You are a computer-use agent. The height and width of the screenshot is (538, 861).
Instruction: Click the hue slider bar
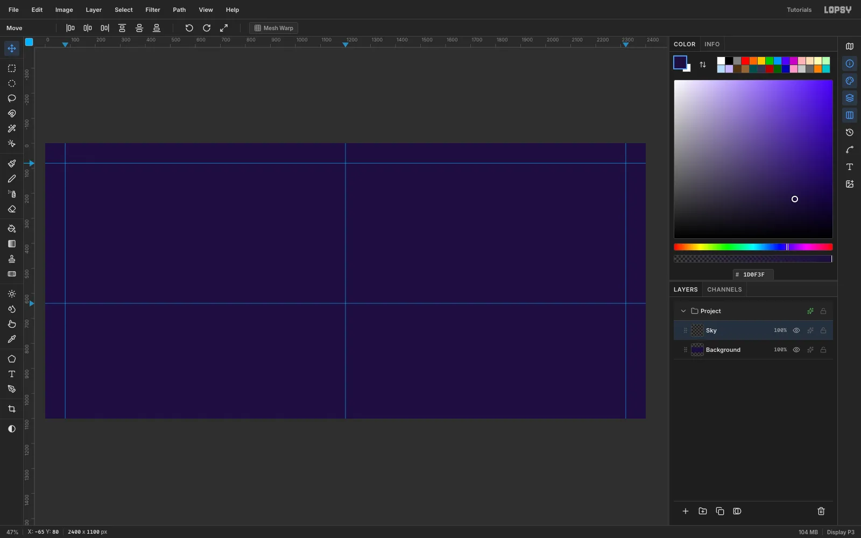pyautogui.click(x=753, y=247)
